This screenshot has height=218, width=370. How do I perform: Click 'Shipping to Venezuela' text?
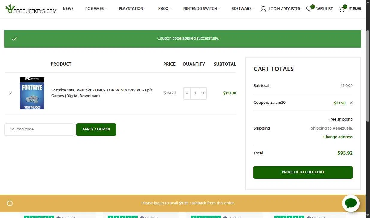coord(332,128)
